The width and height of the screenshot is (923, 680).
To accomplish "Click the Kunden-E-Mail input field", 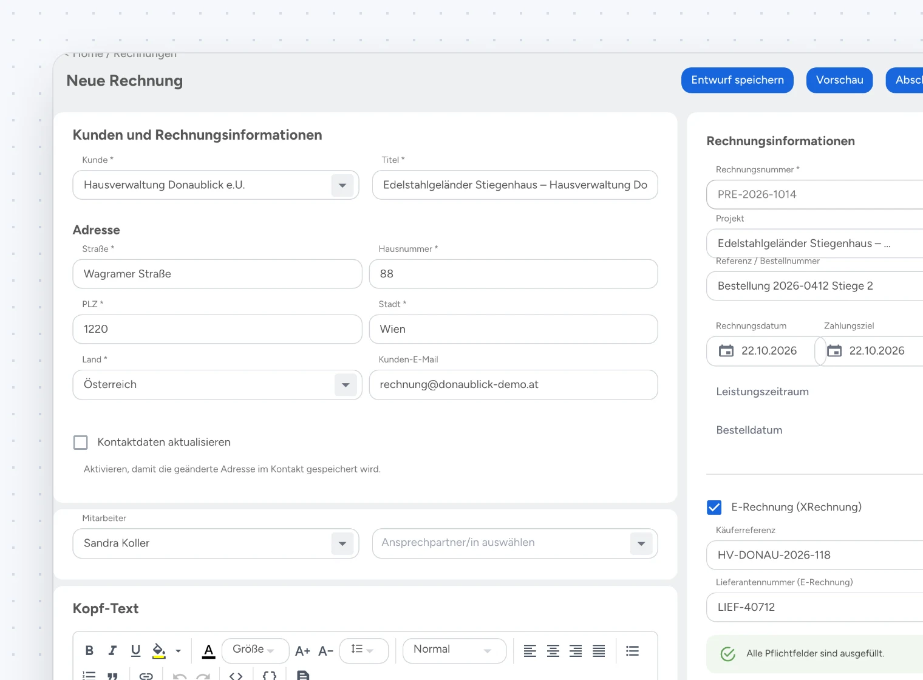I will pos(513,385).
